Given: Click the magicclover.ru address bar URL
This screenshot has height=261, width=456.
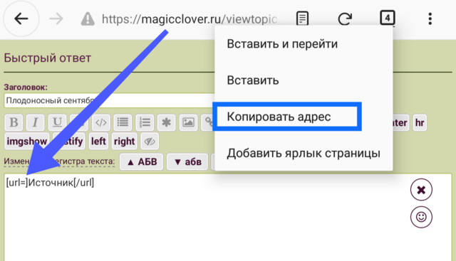Looking at the screenshot, I should tap(190, 19).
